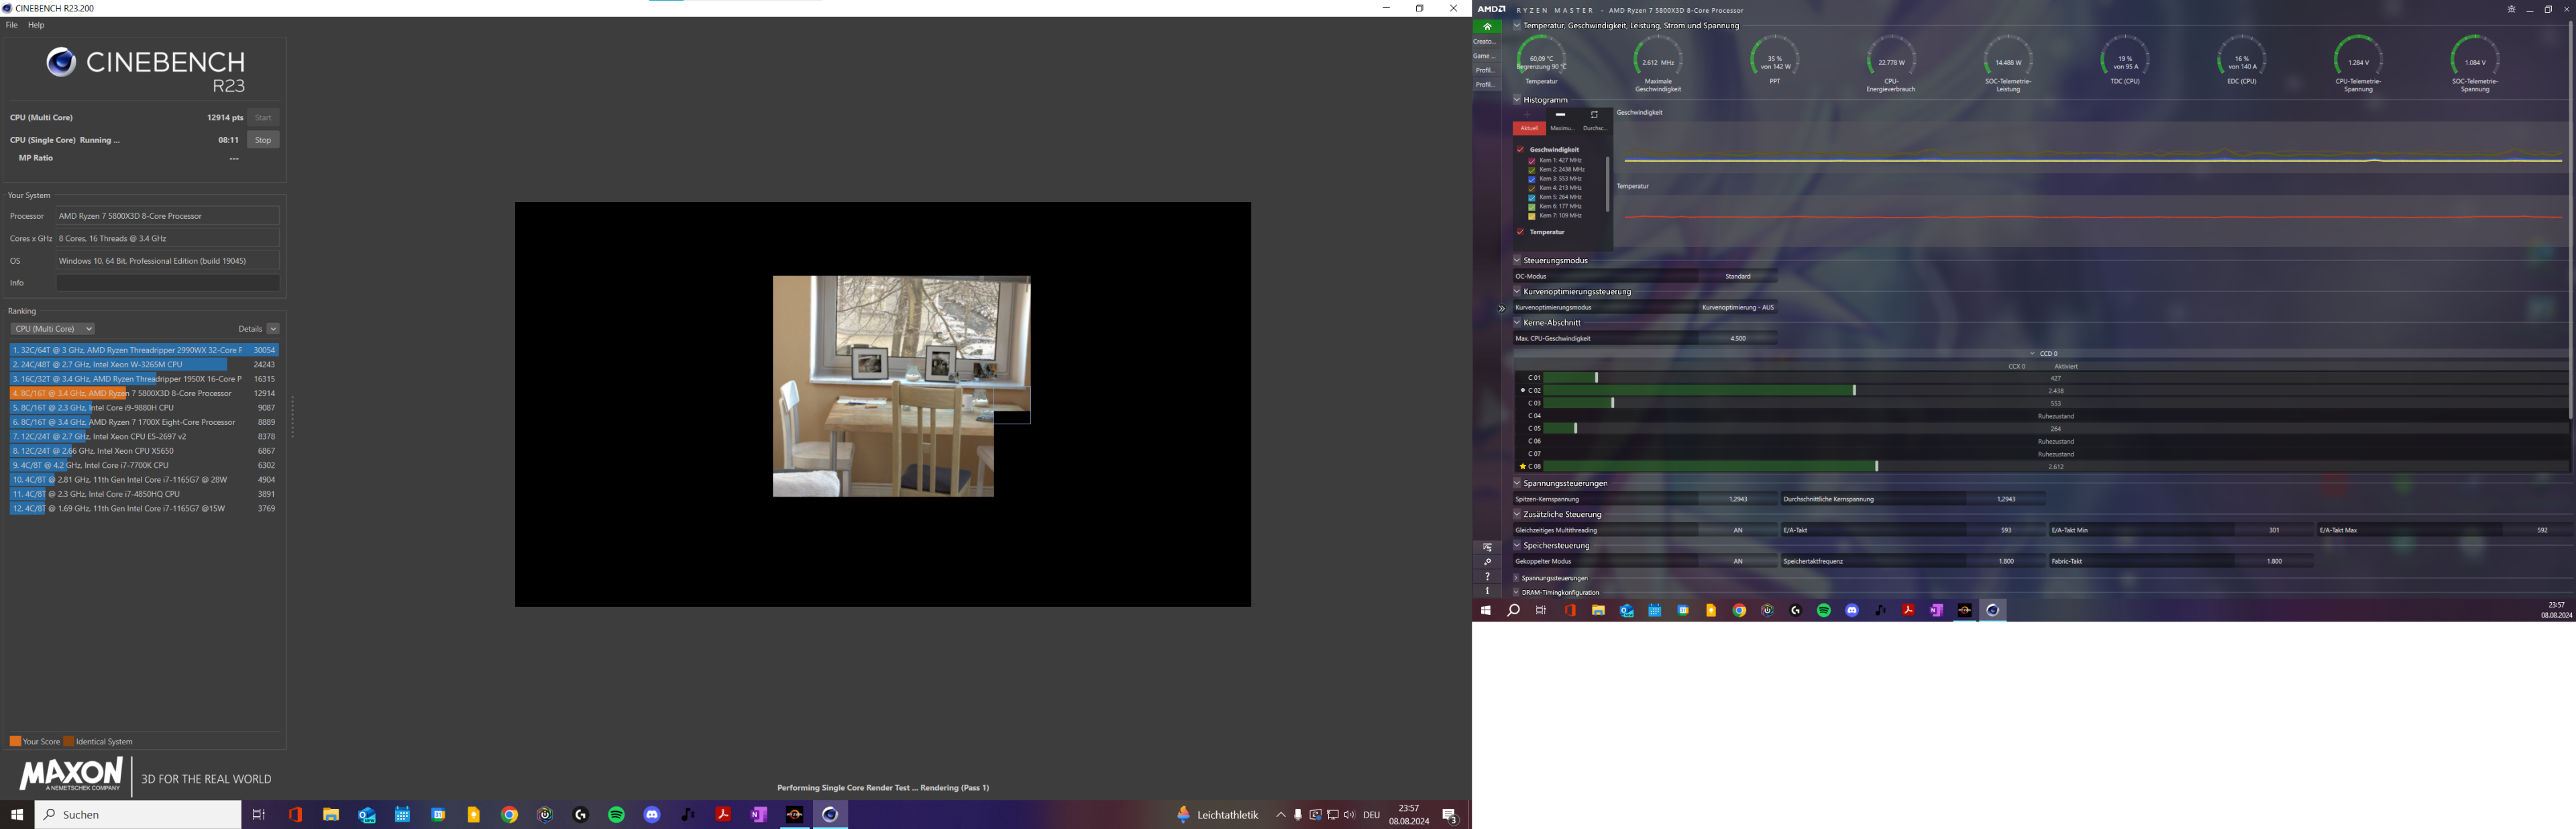Collapse the Histogramm section
The width and height of the screenshot is (2576, 829).
1517,99
